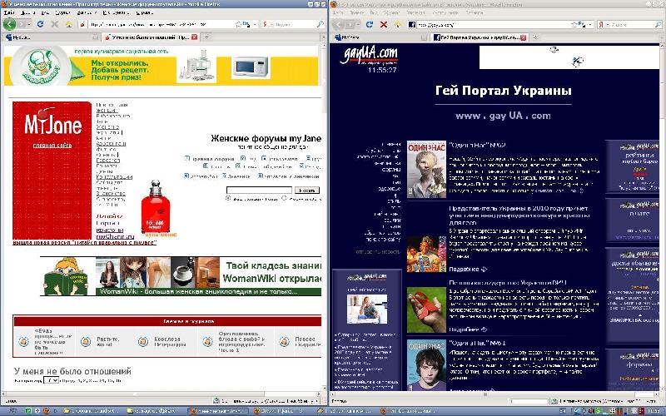Click site favicon in left window address bar
This screenshot has height=416, width=666.
82,24
